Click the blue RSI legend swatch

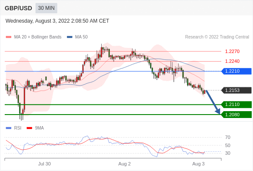point(9,128)
